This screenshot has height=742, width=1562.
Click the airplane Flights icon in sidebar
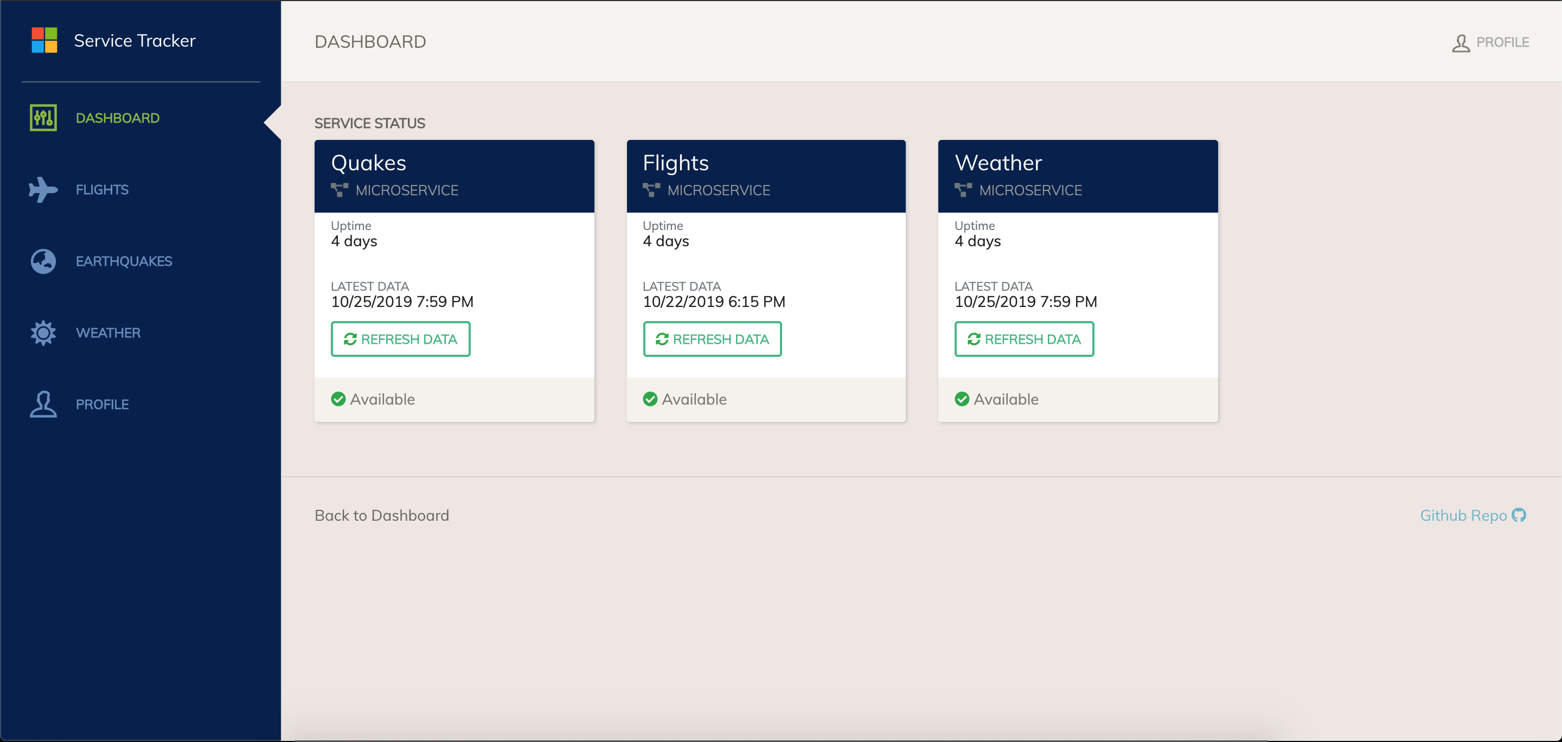pyautogui.click(x=43, y=189)
